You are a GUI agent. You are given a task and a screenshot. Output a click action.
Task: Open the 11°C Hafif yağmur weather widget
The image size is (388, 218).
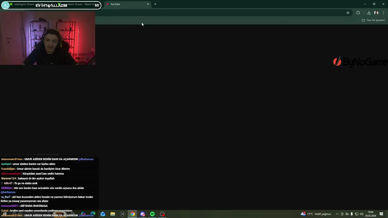click(x=316, y=214)
